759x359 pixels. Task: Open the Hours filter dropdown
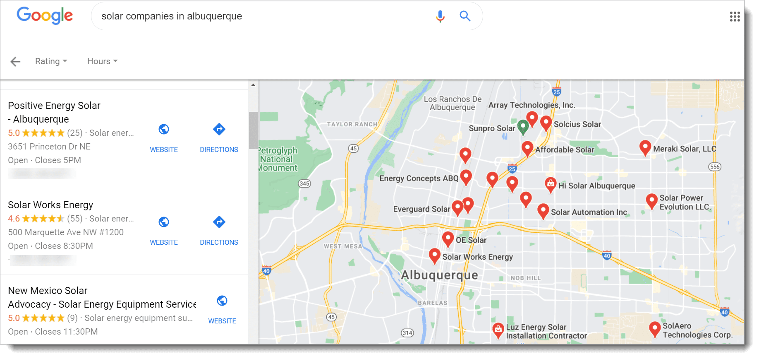tap(102, 61)
